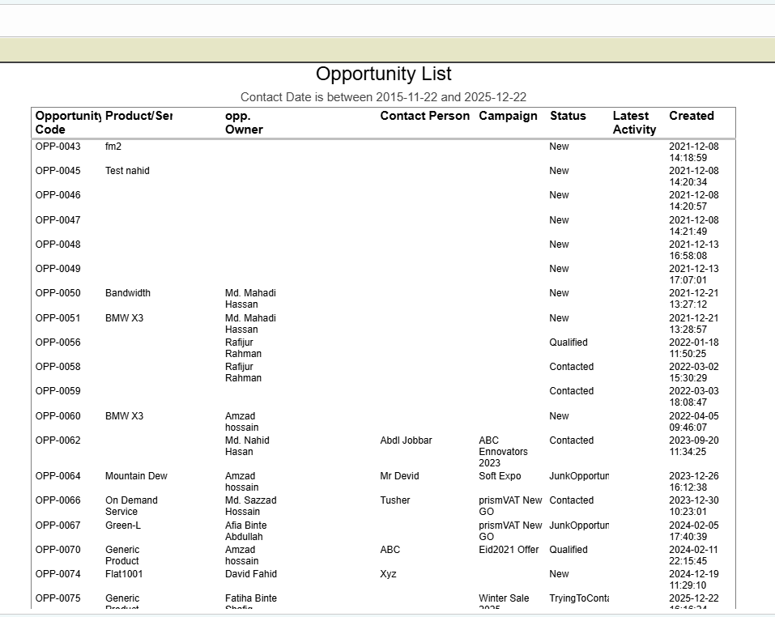Select BMW X3 product in OPP-0051 row

pyautogui.click(x=124, y=318)
